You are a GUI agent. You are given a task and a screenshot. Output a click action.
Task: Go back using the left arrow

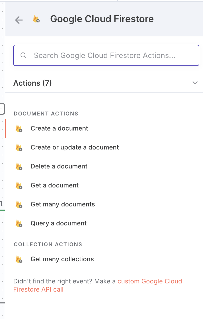(19, 20)
